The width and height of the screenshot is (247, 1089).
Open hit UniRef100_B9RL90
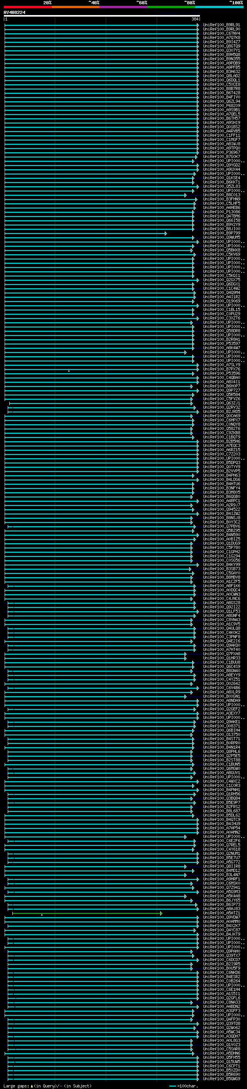pos(222,29)
